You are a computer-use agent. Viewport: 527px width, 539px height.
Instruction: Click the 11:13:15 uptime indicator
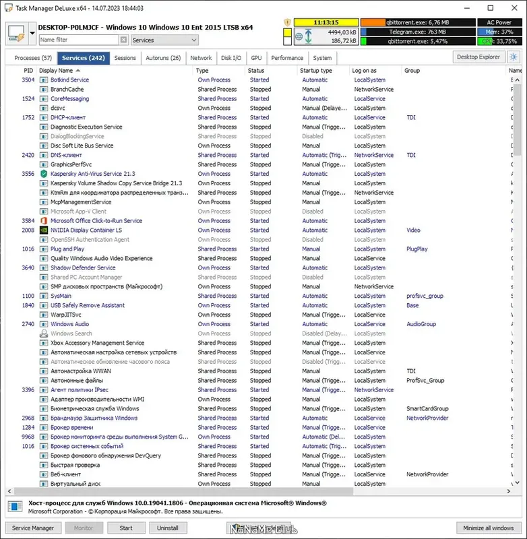tap(326, 22)
